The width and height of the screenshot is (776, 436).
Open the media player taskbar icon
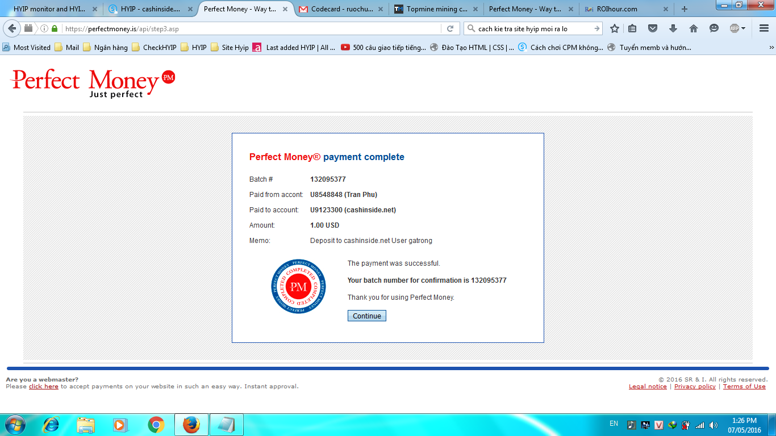pos(121,425)
